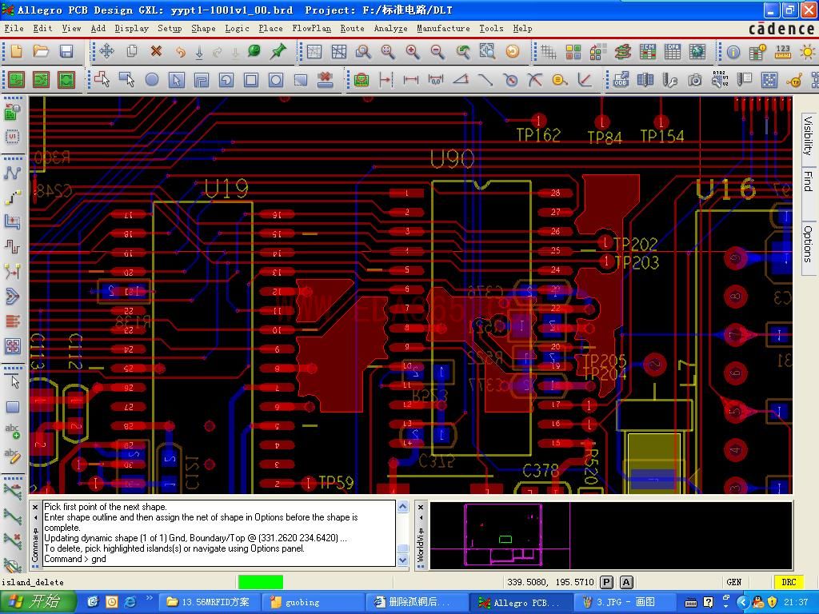Click the Windows Start button
The width and height of the screenshot is (819, 614).
tap(38, 602)
